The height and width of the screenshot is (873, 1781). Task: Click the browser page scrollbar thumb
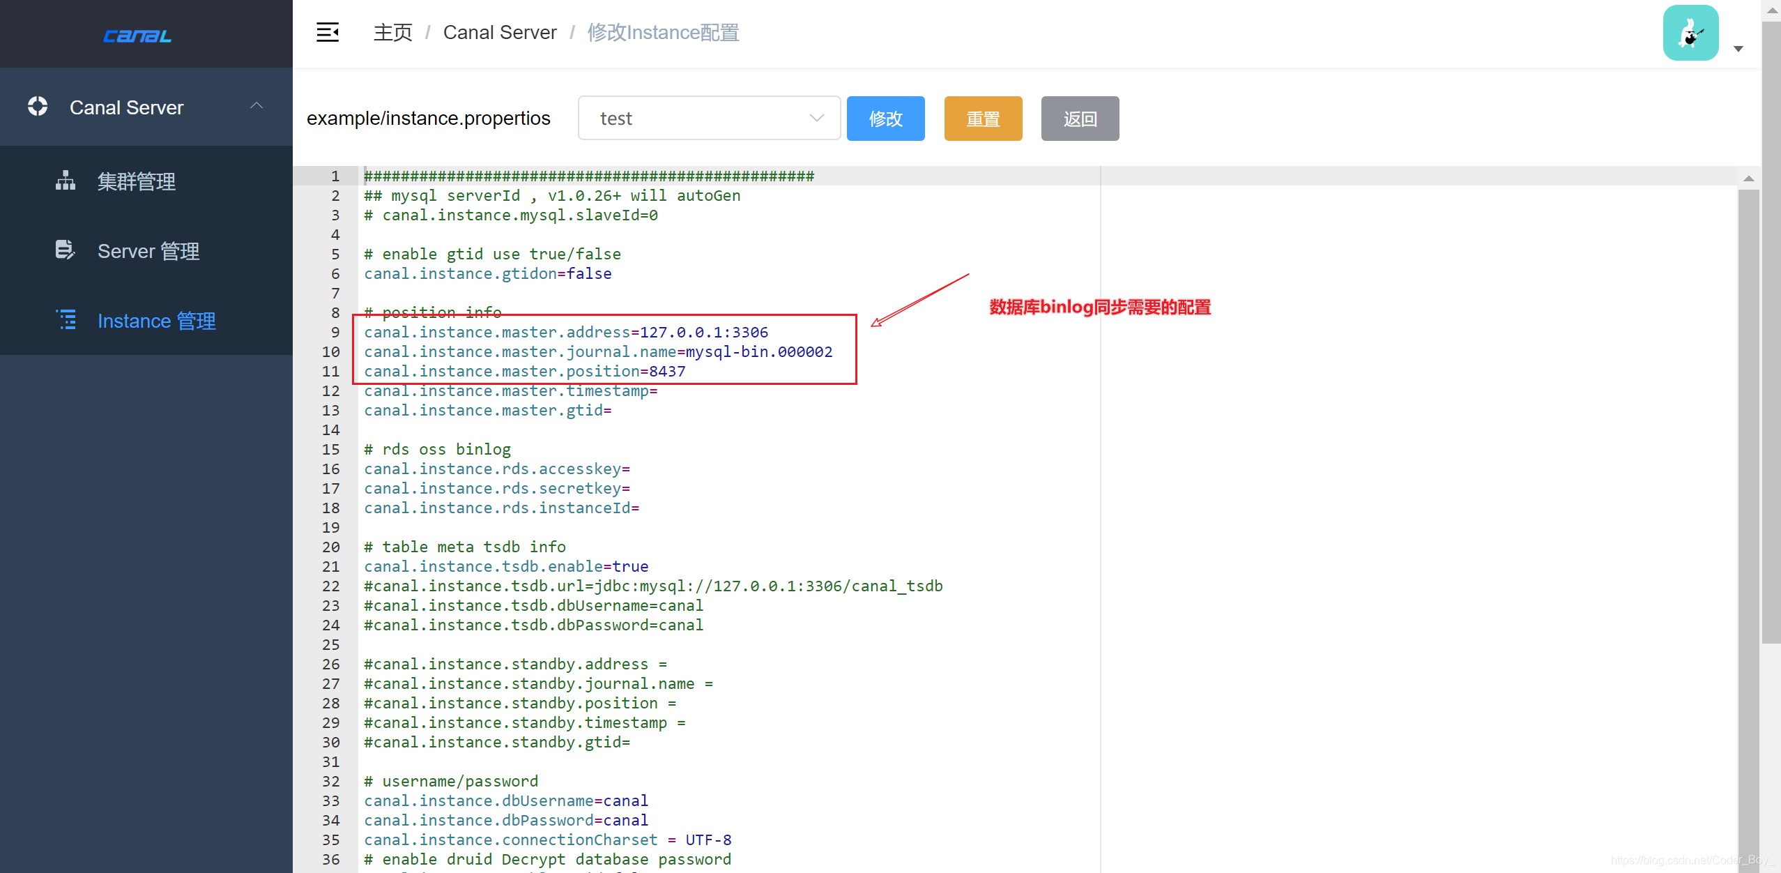(1771, 332)
